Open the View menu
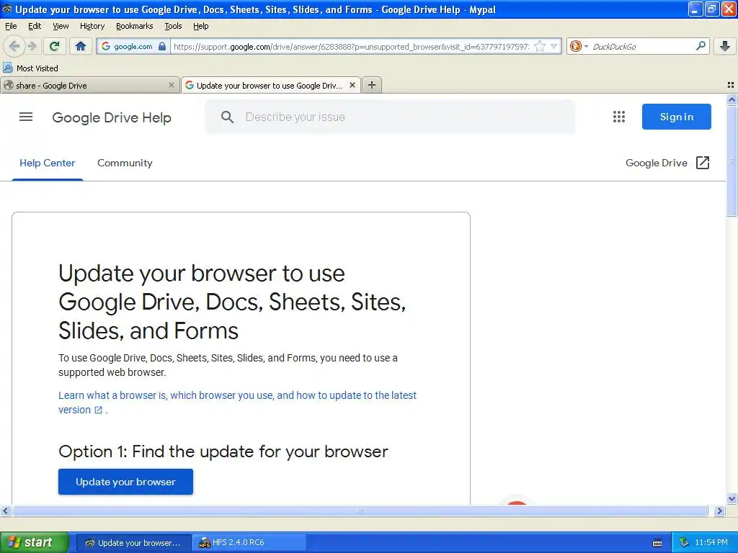Viewport: 738px width, 553px height. pyautogui.click(x=61, y=26)
